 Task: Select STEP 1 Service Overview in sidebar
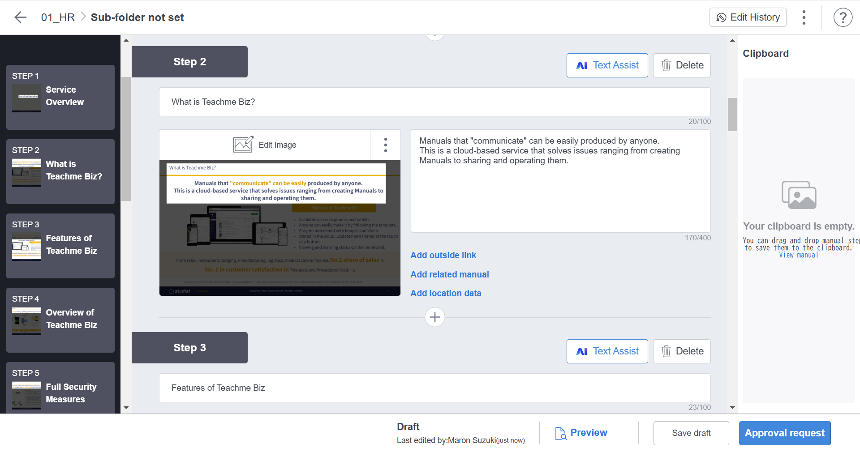[x=60, y=97]
